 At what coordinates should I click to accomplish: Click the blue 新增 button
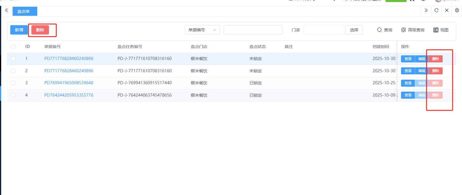[19, 30]
